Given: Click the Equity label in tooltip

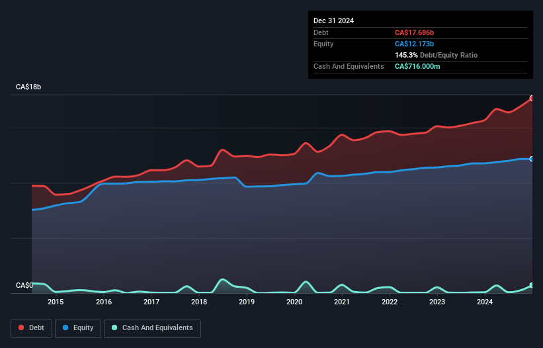Looking at the screenshot, I should tap(323, 44).
